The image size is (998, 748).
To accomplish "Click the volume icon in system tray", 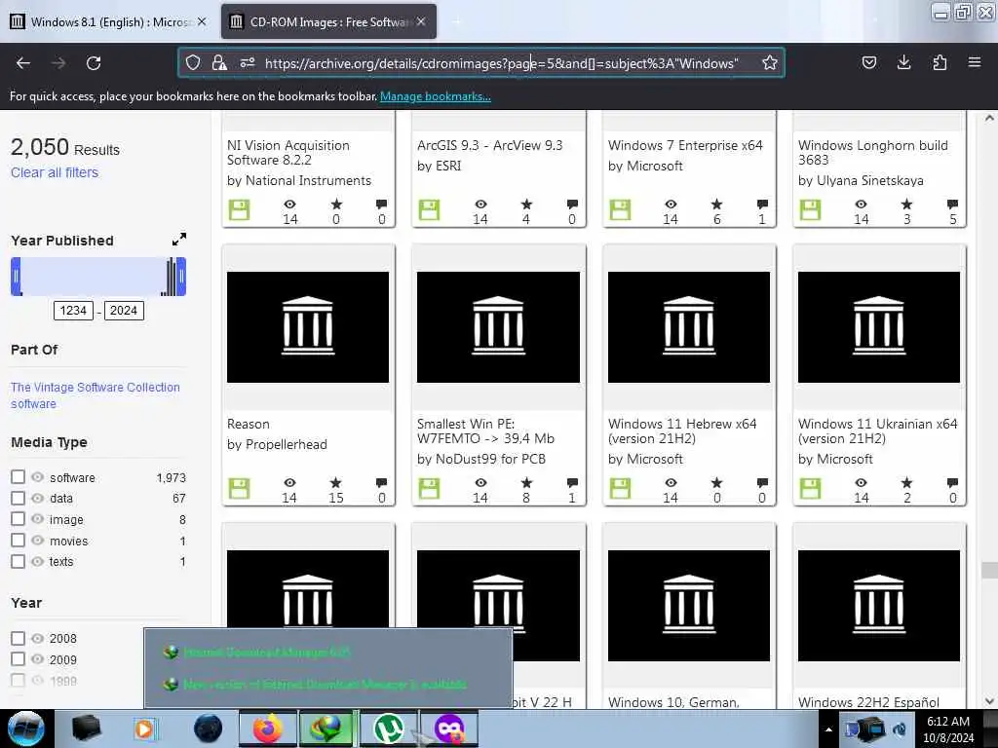I will 900,729.
